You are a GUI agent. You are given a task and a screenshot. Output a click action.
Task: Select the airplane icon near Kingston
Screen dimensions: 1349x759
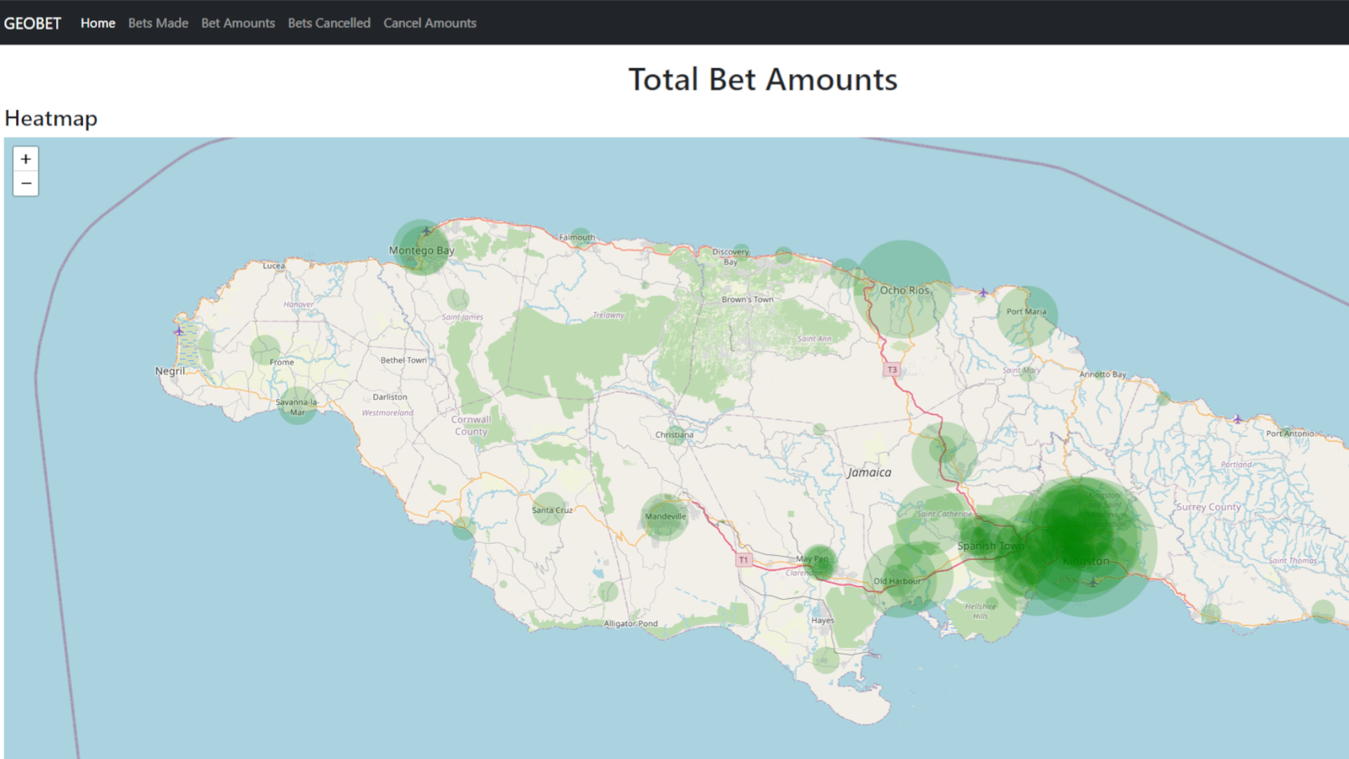click(x=1094, y=583)
